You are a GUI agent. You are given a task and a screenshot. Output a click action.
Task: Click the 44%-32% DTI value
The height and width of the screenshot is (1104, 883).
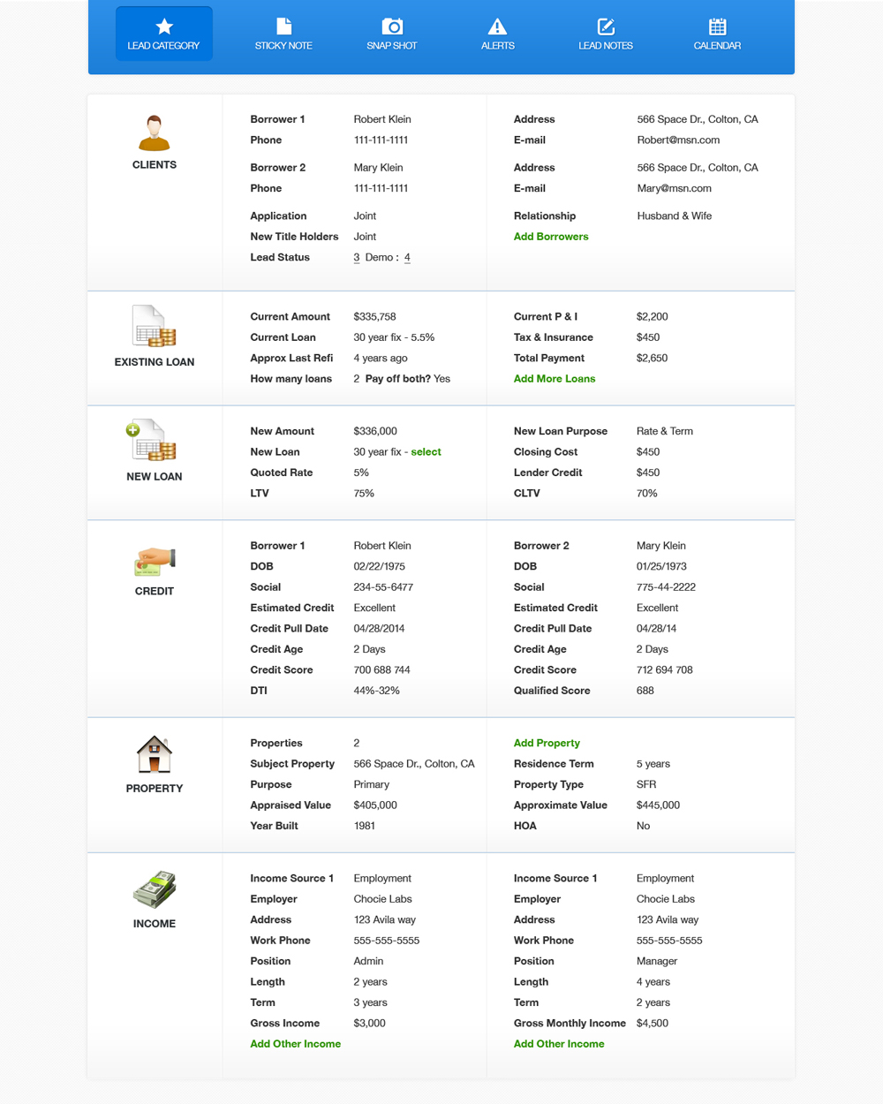(x=376, y=692)
